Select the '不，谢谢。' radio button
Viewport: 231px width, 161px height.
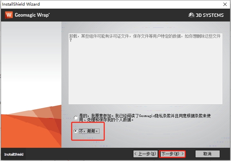(76, 131)
